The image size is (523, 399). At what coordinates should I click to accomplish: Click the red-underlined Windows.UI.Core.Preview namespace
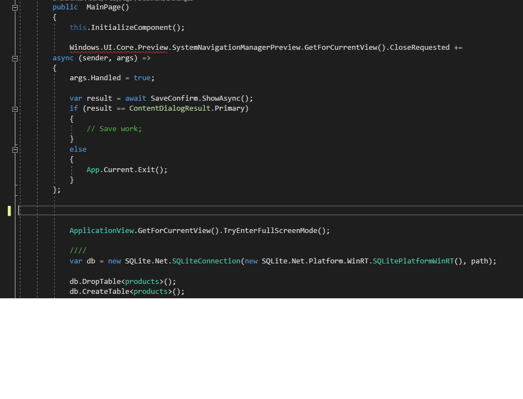(118, 48)
